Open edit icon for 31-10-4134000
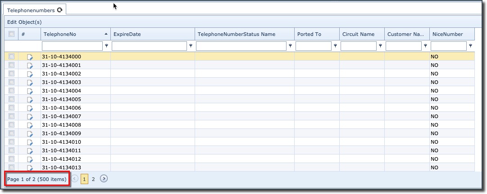This screenshot has width=487, height=194. coord(30,57)
